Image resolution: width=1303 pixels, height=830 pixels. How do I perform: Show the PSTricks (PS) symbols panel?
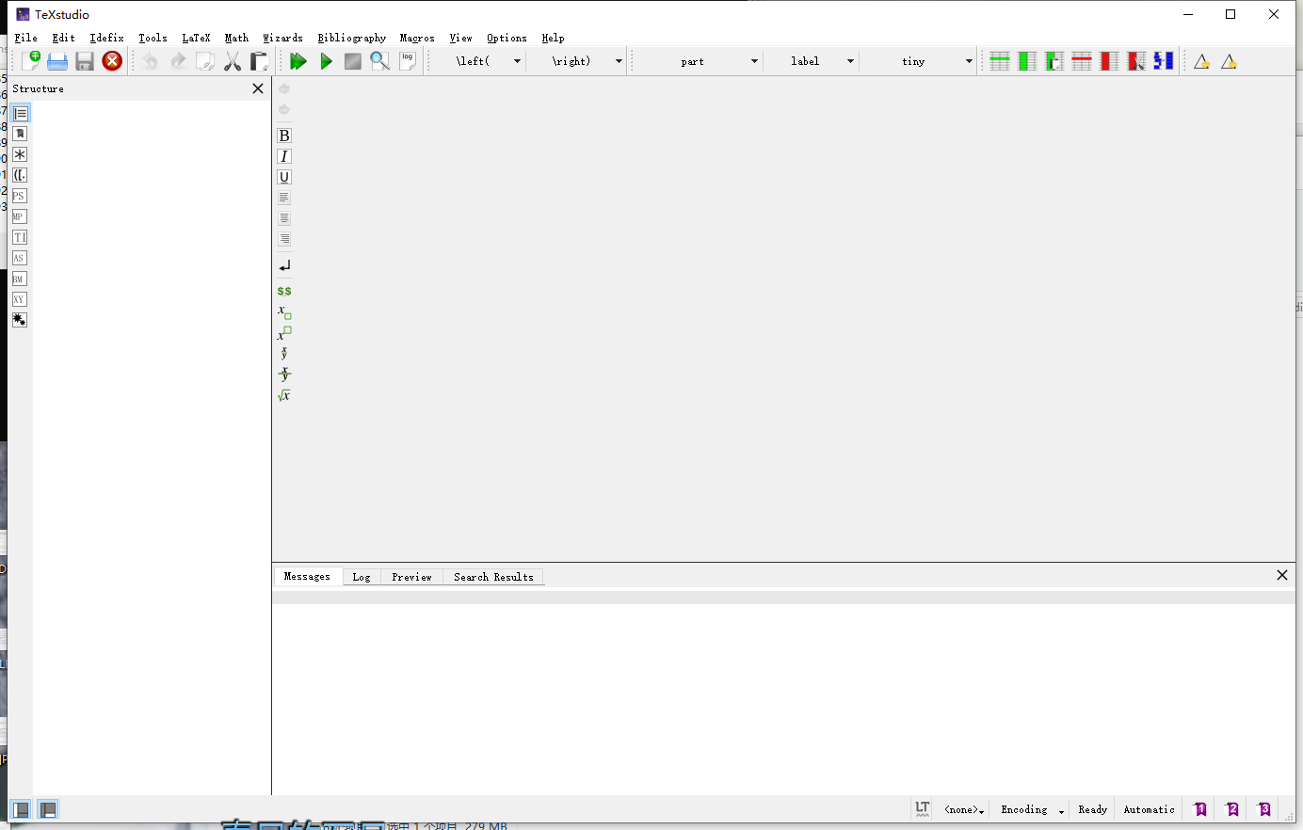(x=19, y=196)
